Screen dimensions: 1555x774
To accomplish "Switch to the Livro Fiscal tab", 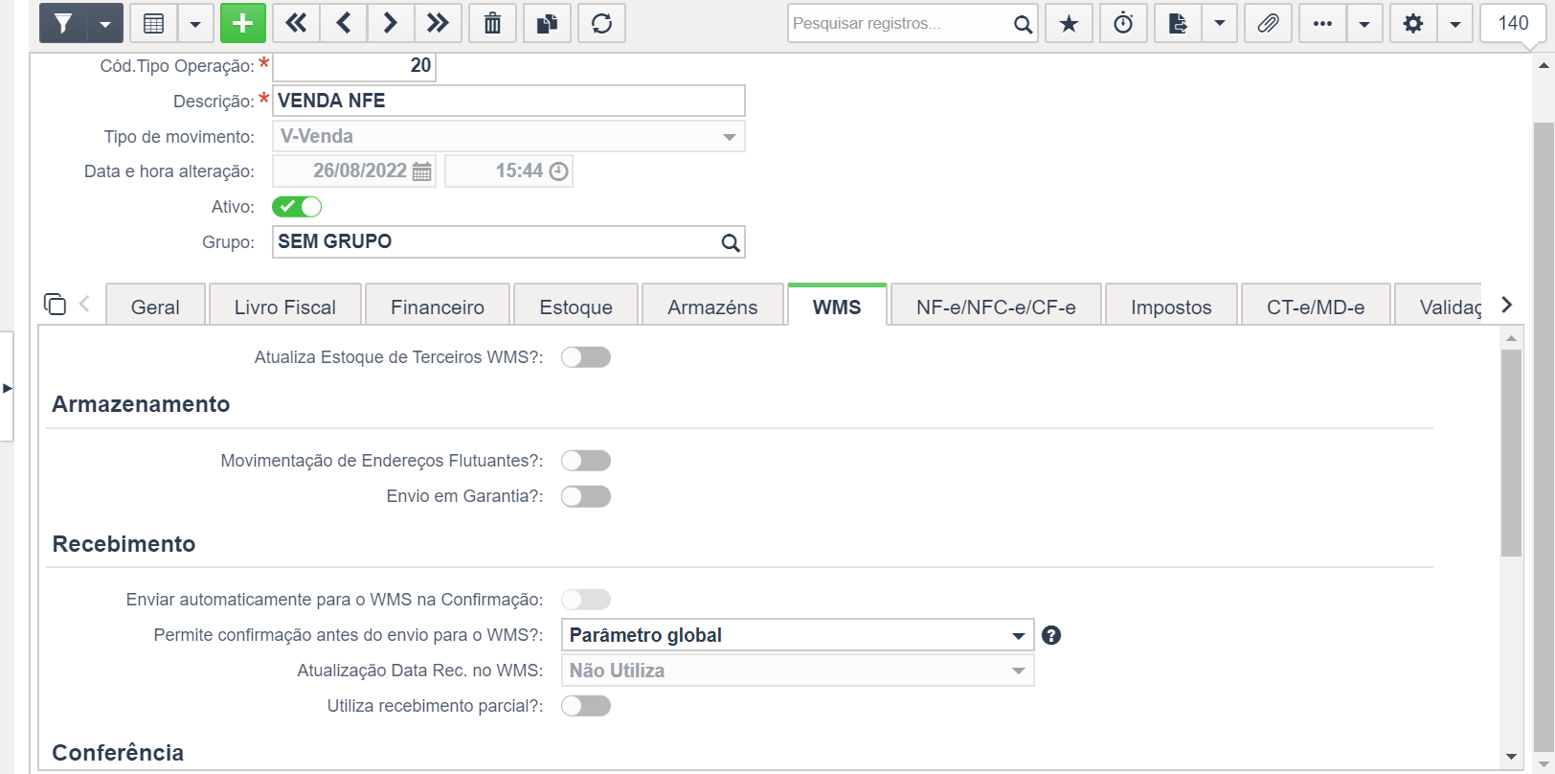I will (x=285, y=307).
